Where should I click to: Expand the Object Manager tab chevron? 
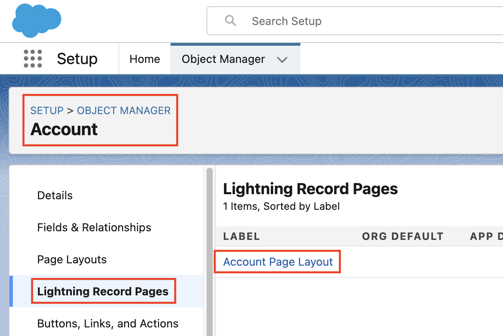point(282,60)
